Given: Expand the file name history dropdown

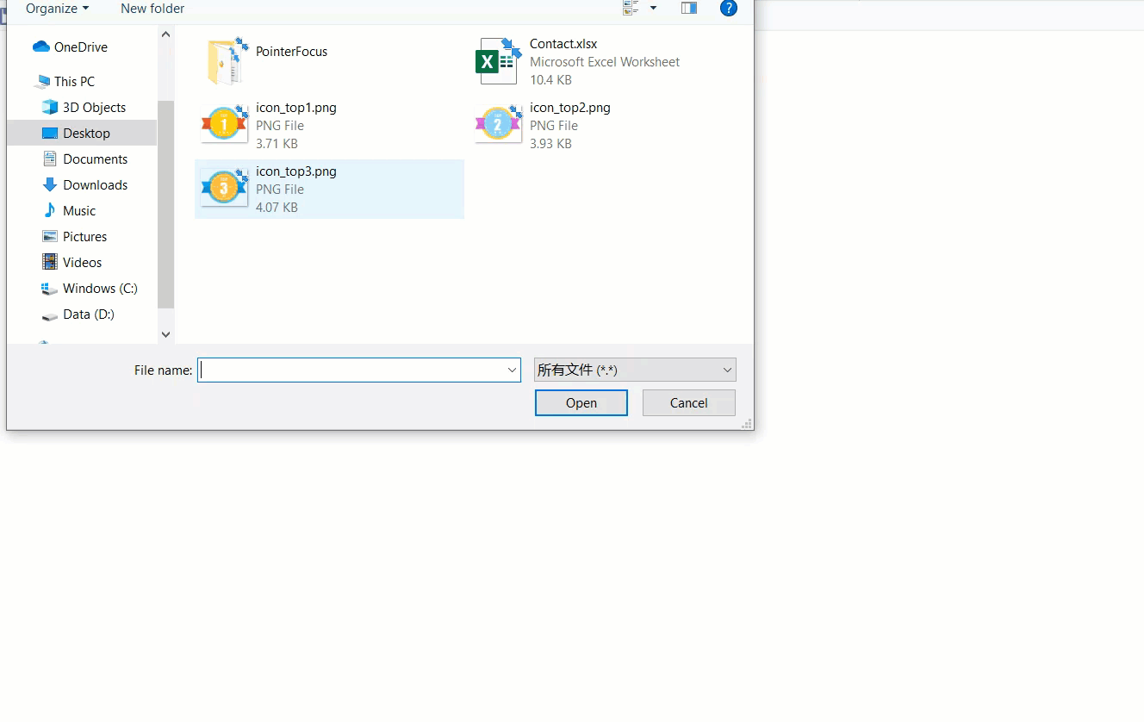Looking at the screenshot, I should (512, 370).
